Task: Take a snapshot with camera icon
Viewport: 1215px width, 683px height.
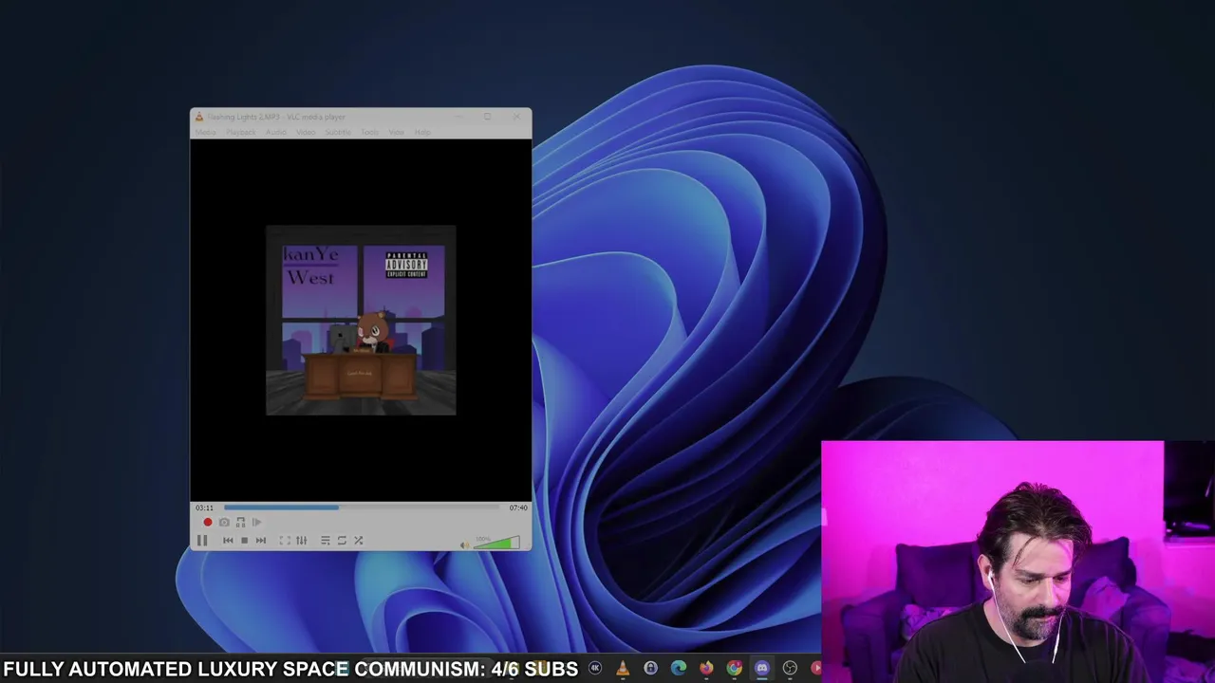Action: point(224,522)
